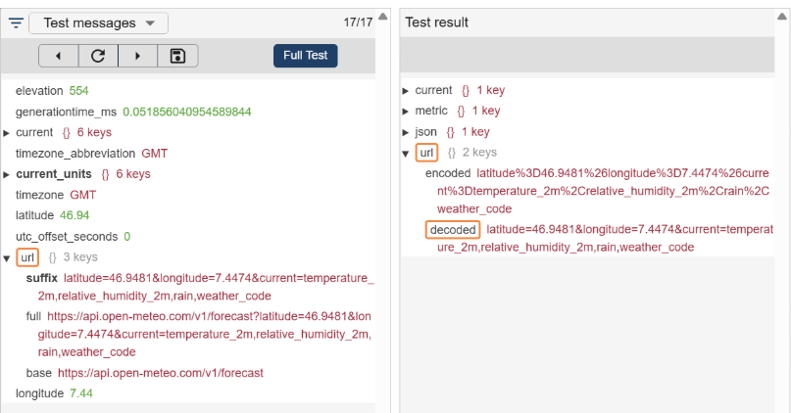Select utc_offset_seconds value 0
The image size is (791, 413).
(x=127, y=237)
